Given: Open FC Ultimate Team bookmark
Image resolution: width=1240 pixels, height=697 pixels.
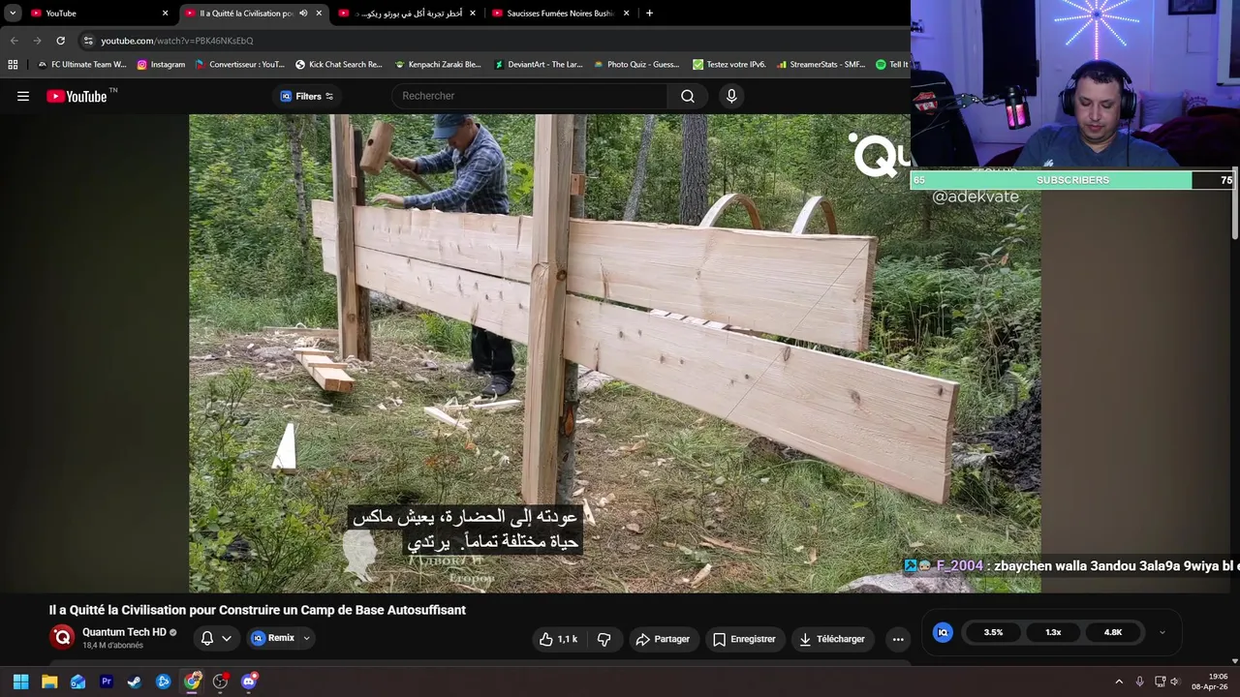Looking at the screenshot, I should coord(81,65).
